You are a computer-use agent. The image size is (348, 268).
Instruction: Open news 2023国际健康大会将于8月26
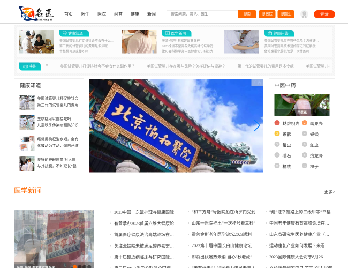click(x=296, y=257)
